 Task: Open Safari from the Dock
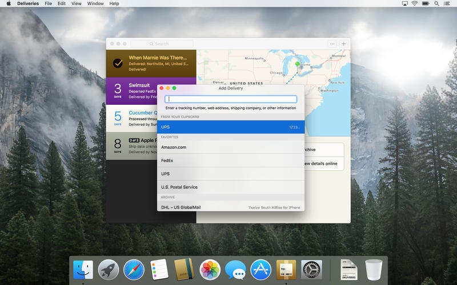(x=134, y=270)
